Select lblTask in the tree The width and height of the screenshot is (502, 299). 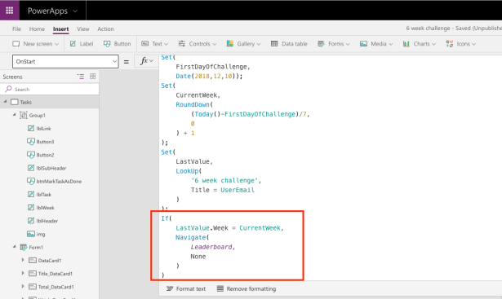pos(43,194)
